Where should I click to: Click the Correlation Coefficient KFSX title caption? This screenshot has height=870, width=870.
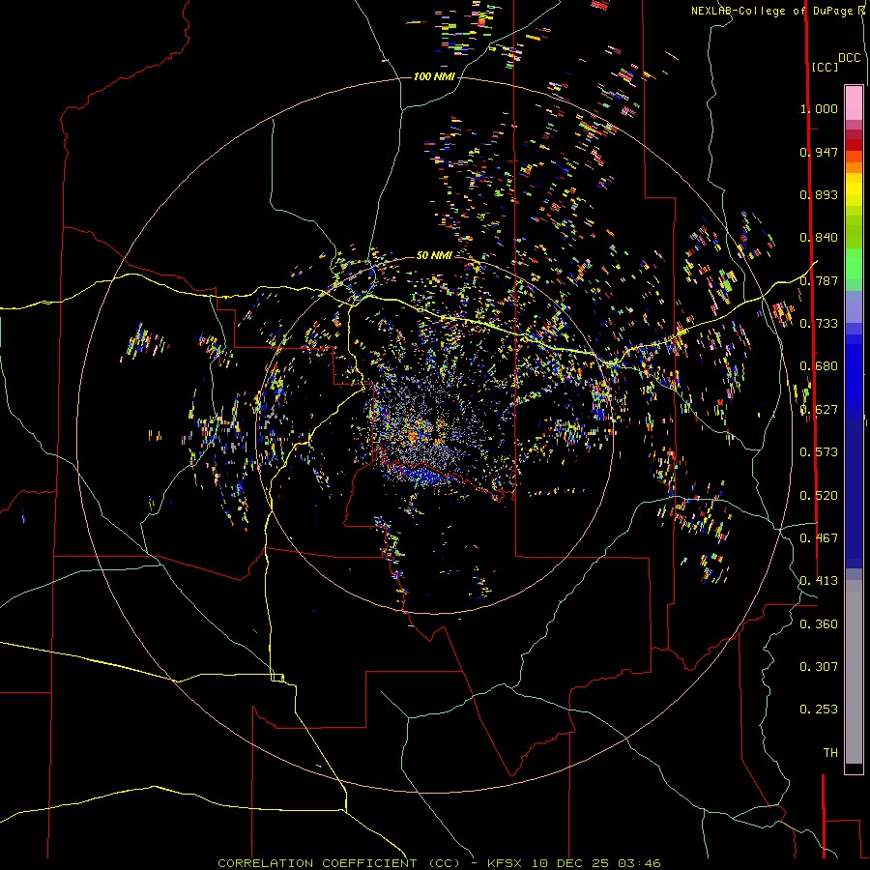click(x=439, y=863)
